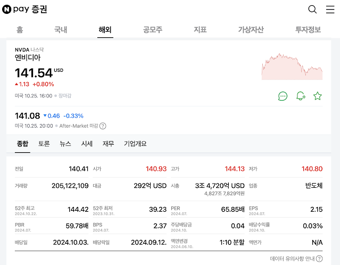Click the 52주 최고 value 144.42
Viewport: 340px width, 265px height.
coord(78,210)
